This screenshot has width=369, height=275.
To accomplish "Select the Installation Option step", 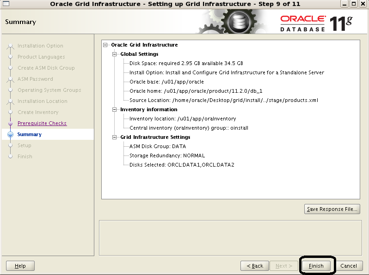I will pyautogui.click(x=40, y=46).
